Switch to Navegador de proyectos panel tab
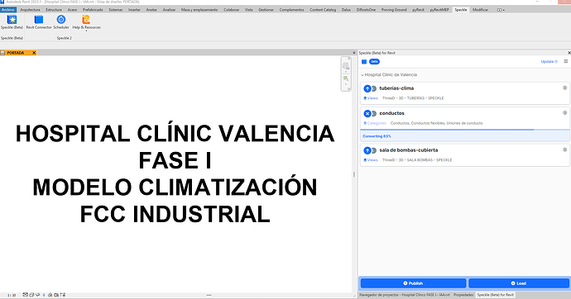Viewport: 571px width, 299px height. [x=405, y=295]
